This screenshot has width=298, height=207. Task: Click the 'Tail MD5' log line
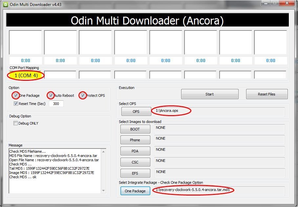point(50,168)
